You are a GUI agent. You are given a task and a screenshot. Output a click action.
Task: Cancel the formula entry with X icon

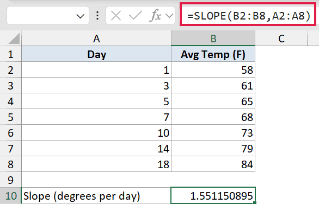tap(116, 16)
